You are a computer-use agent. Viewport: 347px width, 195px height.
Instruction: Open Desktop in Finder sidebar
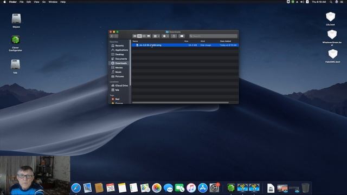coord(119,54)
